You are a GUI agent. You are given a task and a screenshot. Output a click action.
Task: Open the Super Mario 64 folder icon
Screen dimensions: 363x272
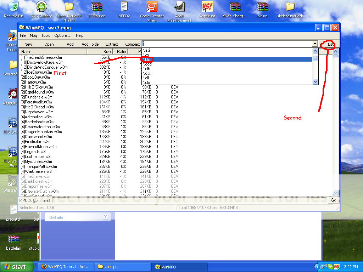(x=69, y=7)
